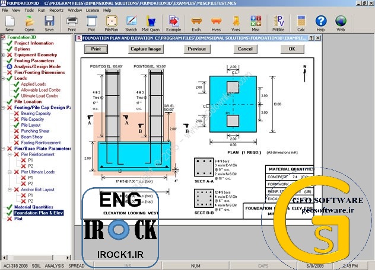The image size is (375, 270).
Task: Open the Sketch tool
Action: (x=131, y=24)
